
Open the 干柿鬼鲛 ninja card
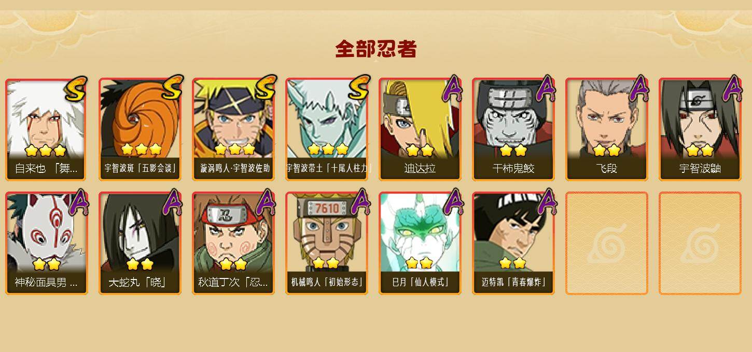513,129
